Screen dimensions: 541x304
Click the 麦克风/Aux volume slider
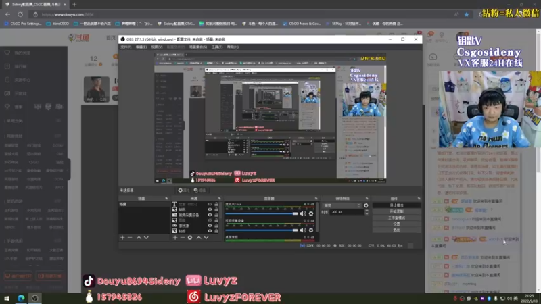pos(262,213)
